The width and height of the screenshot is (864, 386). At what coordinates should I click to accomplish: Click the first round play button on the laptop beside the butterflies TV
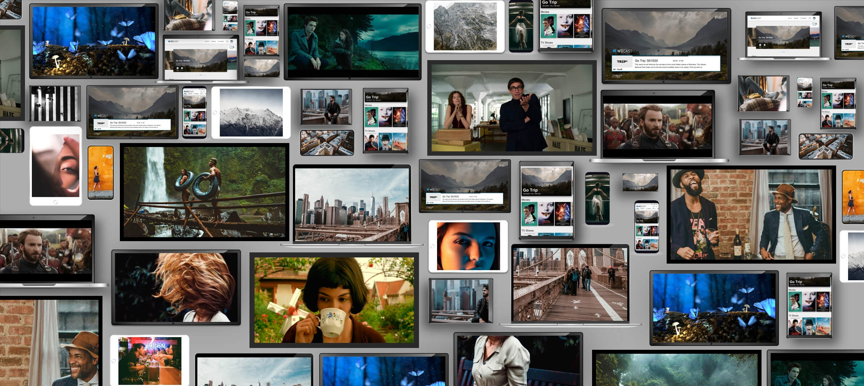(x=177, y=68)
